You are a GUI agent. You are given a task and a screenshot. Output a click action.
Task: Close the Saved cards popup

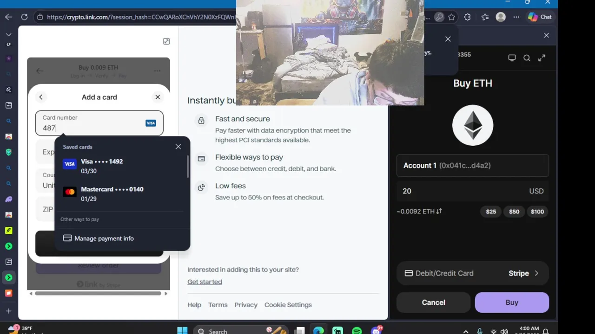(x=178, y=147)
